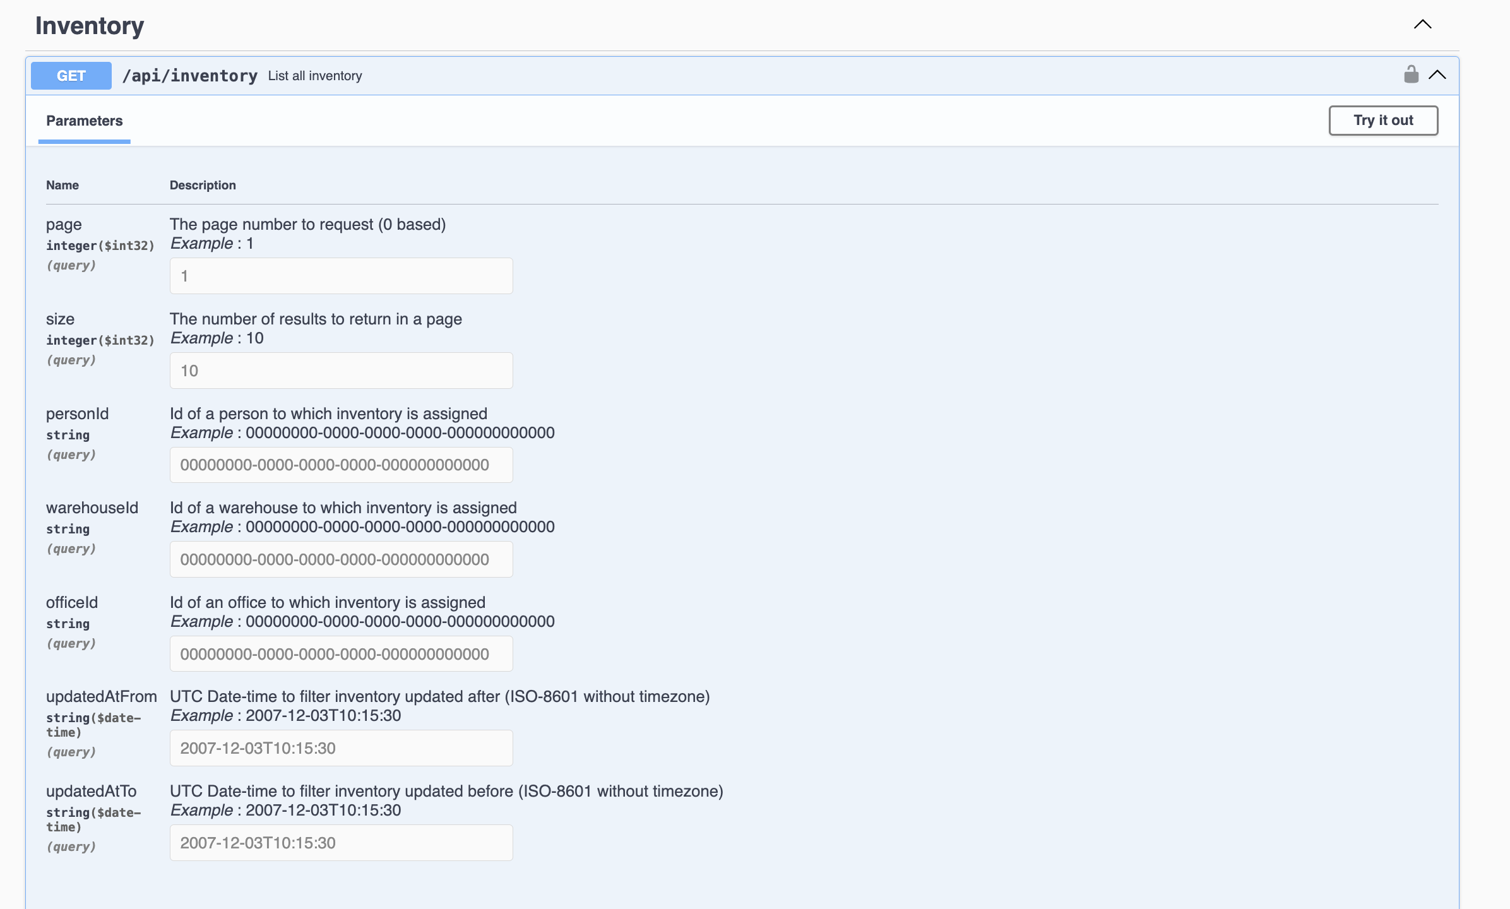This screenshot has height=909, width=1510.
Task: Click the Inventory section heading
Action: pos(90,25)
